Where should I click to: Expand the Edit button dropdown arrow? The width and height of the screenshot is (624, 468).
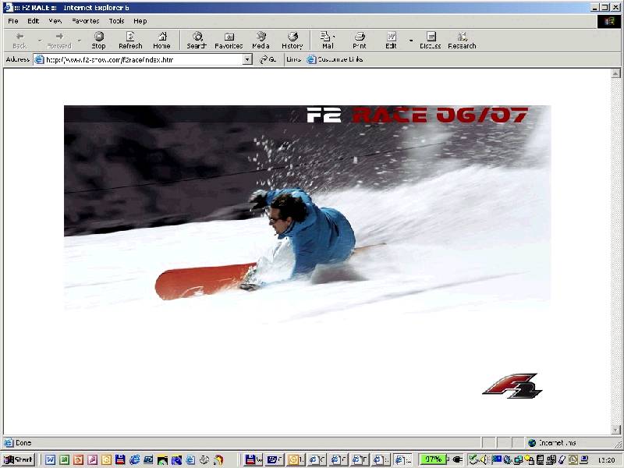tap(410, 40)
